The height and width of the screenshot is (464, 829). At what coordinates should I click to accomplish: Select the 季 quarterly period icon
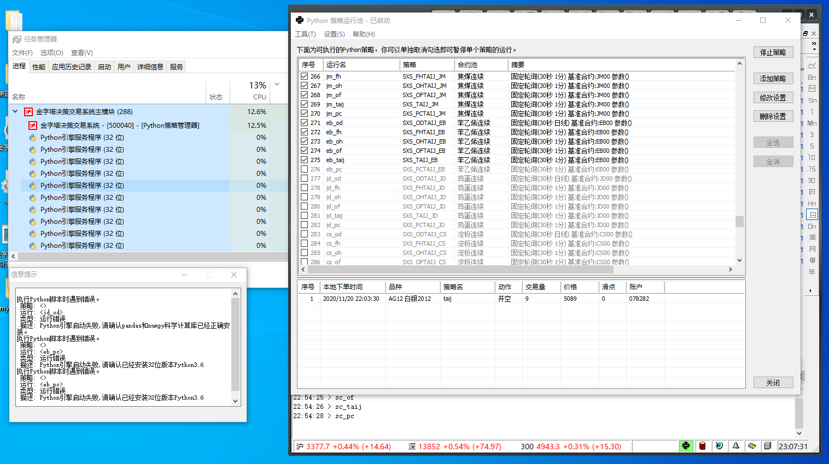tap(812, 261)
